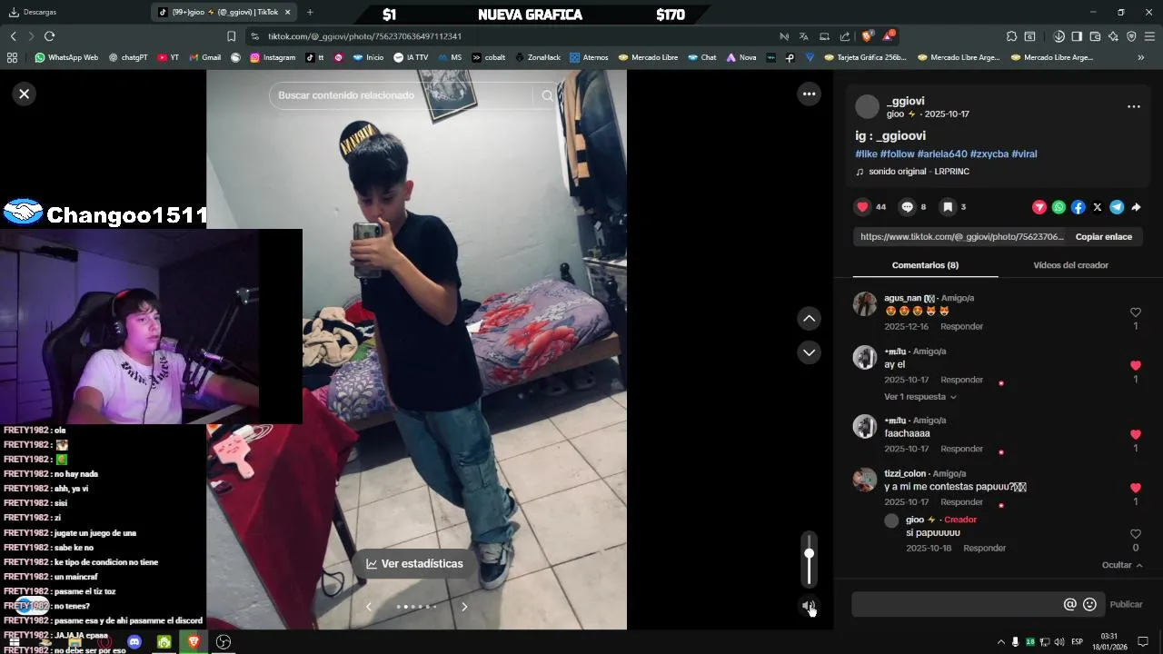The width and height of the screenshot is (1163, 654).
Task: Go back in the browser
Action: click(x=13, y=36)
